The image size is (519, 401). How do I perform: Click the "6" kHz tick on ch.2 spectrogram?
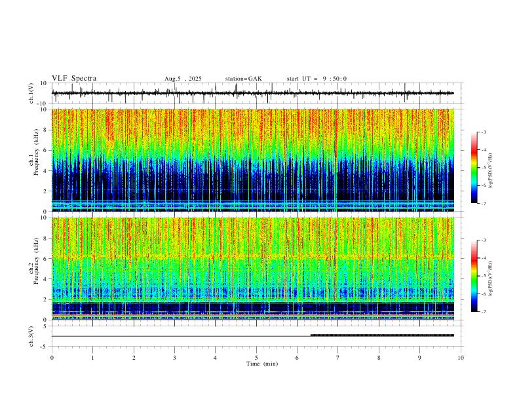(46, 258)
